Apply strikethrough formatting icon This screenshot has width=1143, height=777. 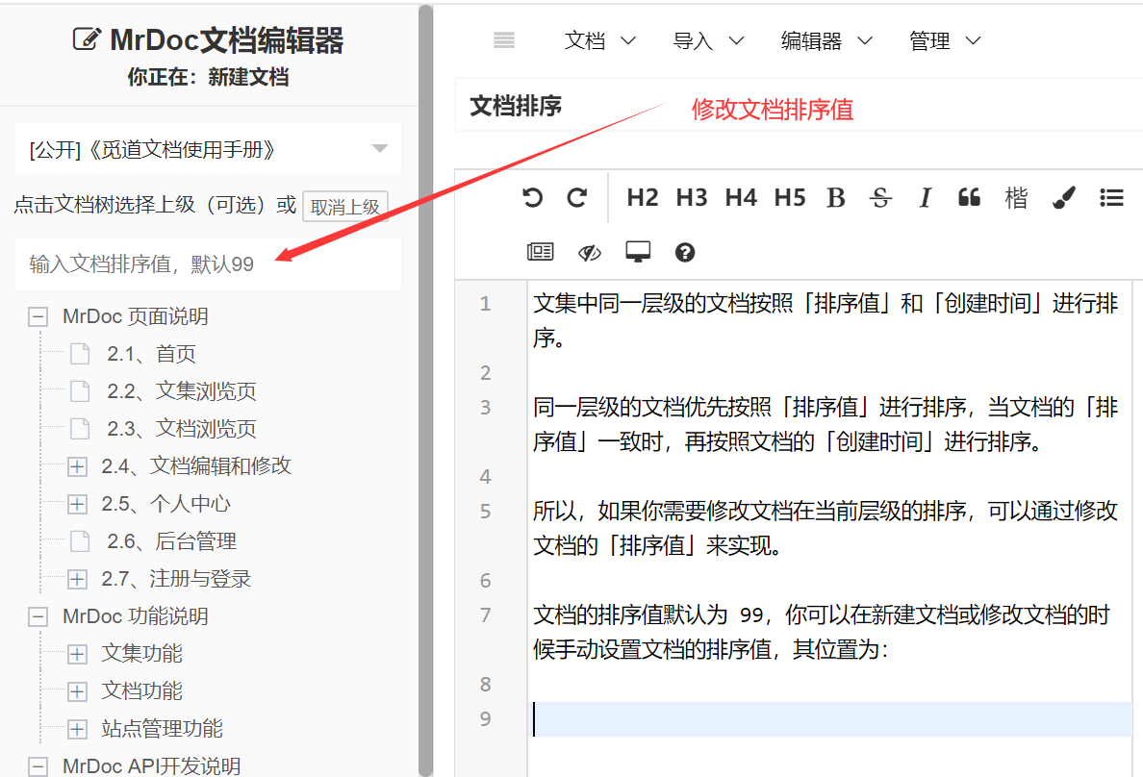pyautogui.click(x=879, y=198)
